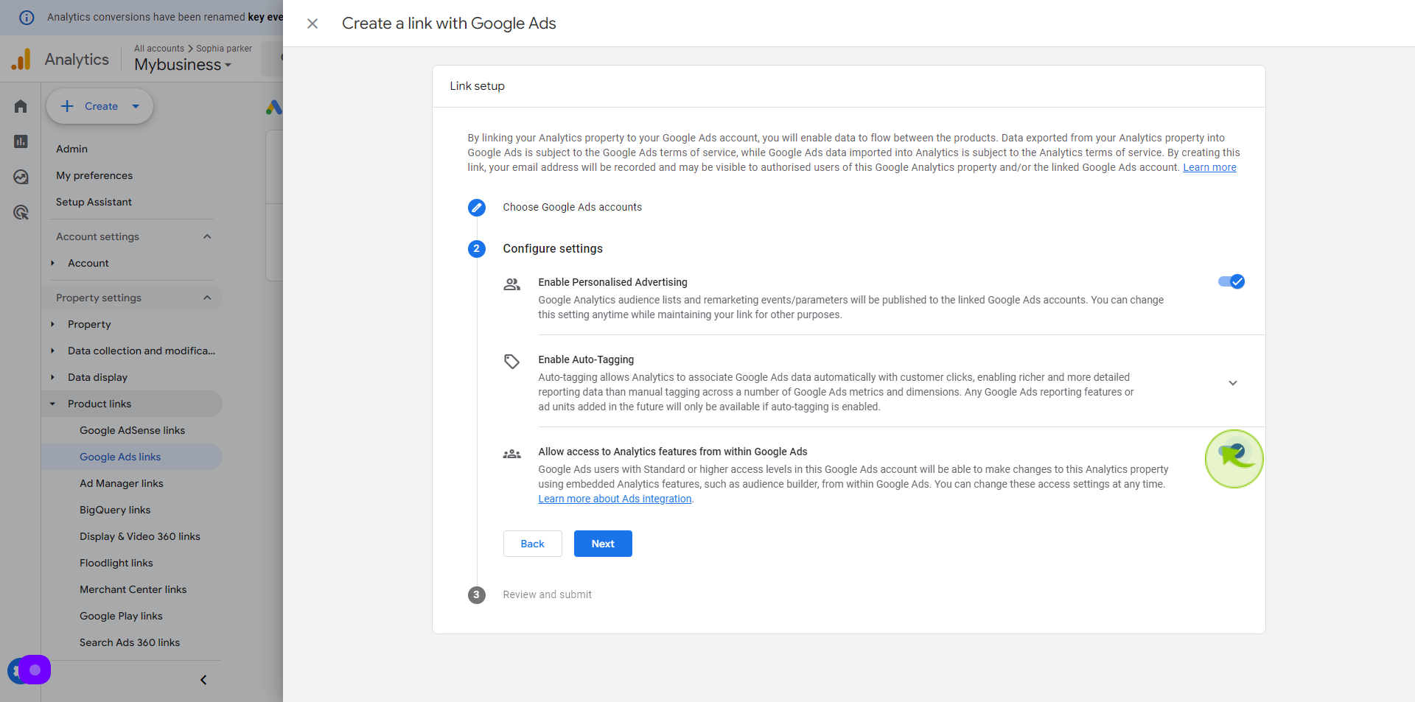Open the Advertising icon in sidebar

[x=21, y=212]
